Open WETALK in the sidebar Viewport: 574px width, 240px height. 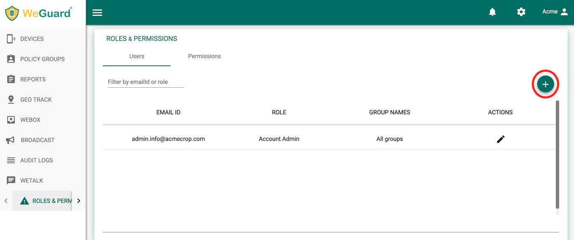tap(42, 181)
